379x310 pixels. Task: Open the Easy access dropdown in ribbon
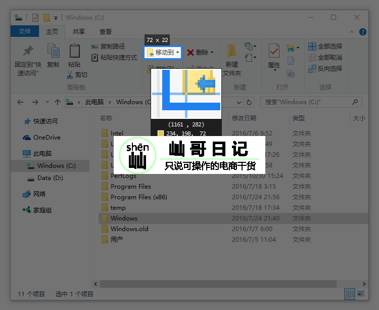251,58
